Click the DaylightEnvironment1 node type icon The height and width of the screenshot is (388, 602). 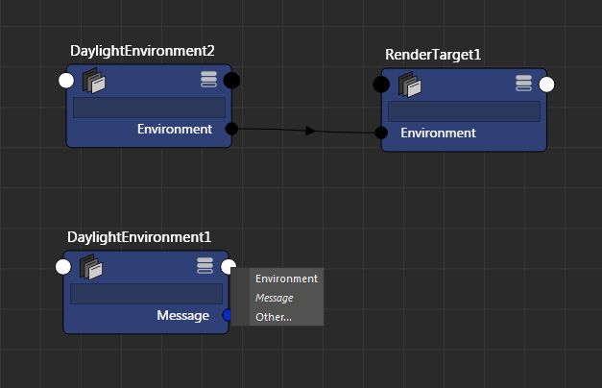click(x=91, y=267)
